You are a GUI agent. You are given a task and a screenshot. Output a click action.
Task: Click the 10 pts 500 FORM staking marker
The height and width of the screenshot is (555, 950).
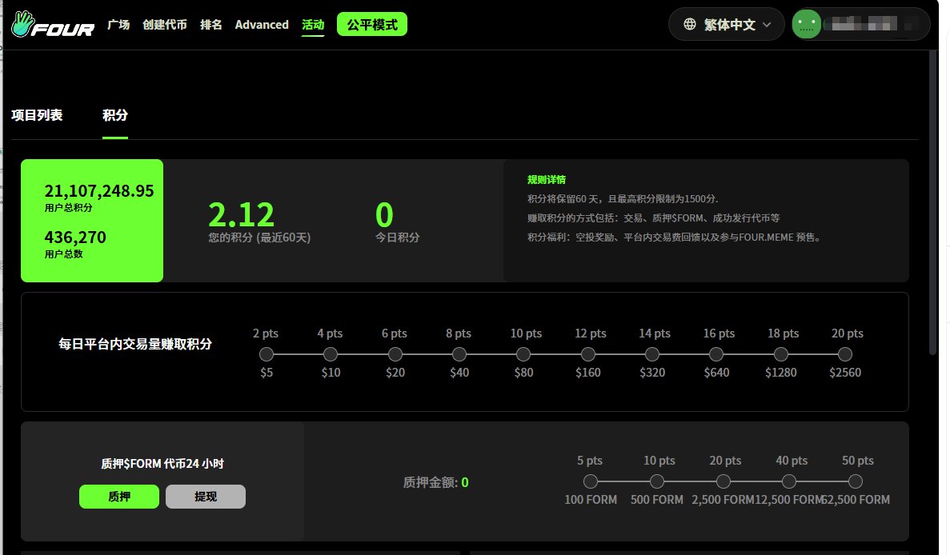coord(657,481)
